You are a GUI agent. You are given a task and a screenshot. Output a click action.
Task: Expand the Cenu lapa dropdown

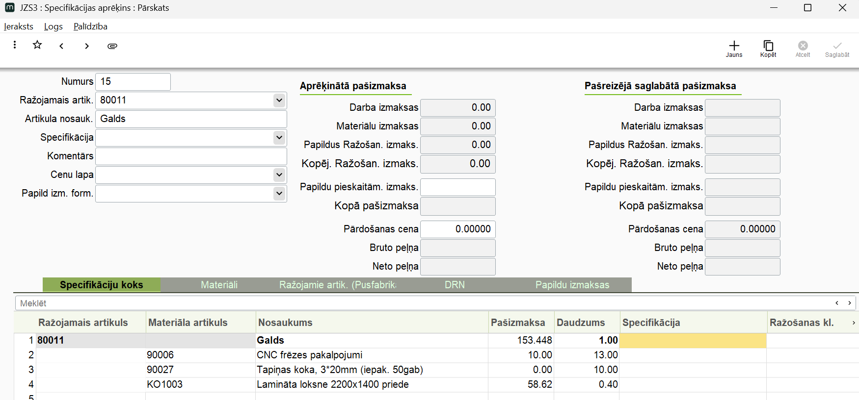pyautogui.click(x=279, y=175)
